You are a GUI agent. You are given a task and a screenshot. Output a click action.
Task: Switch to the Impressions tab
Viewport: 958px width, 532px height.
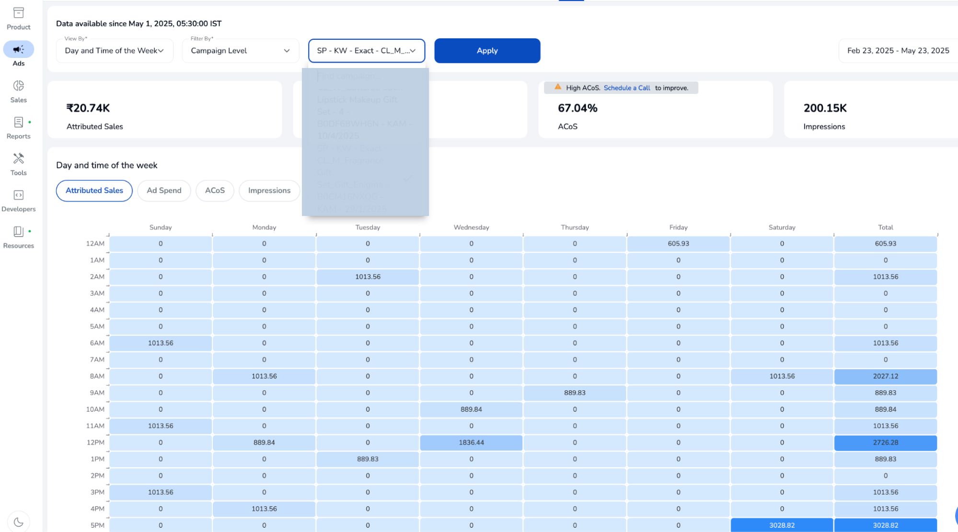pyautogui.click(x=269, y=191)
